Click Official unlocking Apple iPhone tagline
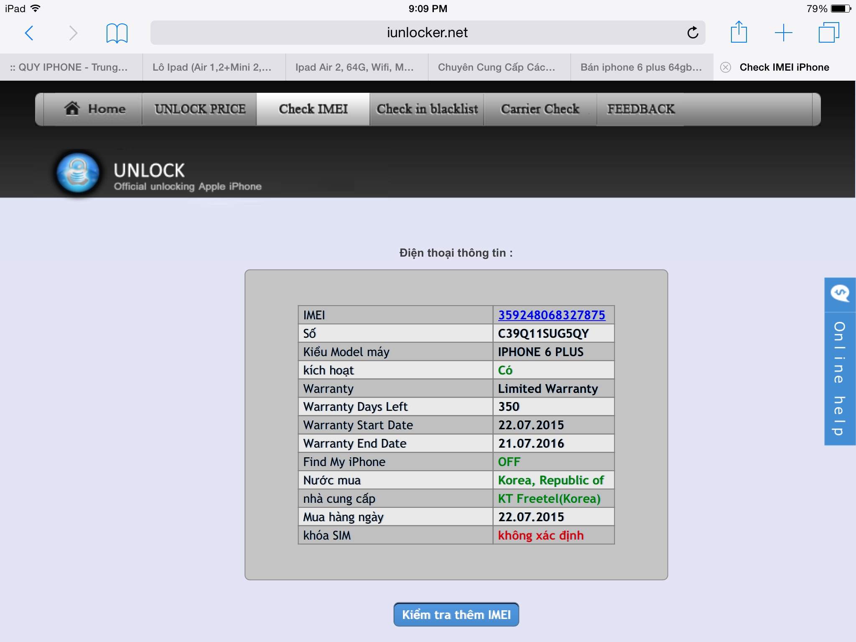This screenshot has height=642, width=856. (x=188, y=186)
